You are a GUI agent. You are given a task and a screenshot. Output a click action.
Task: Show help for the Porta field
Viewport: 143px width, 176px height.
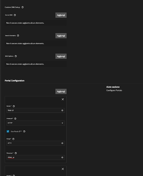[13, 139]
